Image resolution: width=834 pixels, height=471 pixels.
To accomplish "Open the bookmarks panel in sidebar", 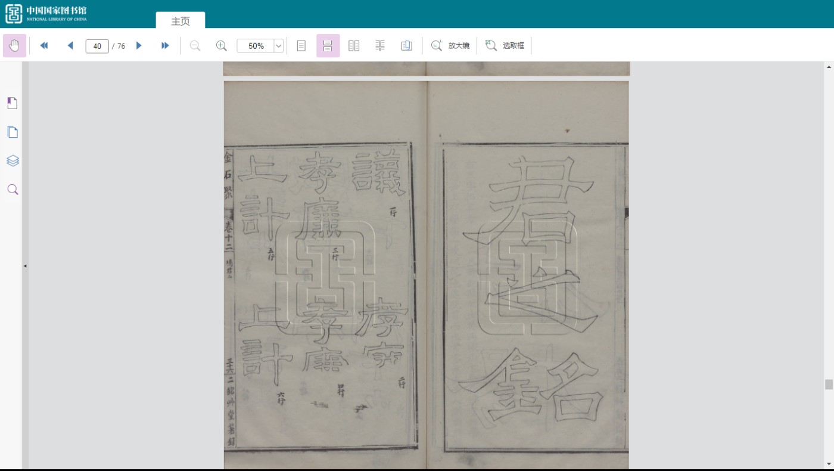I will point(13,103).
